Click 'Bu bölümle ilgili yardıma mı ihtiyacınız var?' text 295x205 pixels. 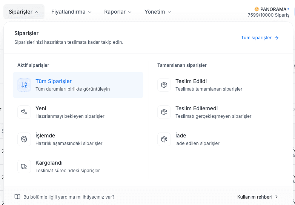69,197
